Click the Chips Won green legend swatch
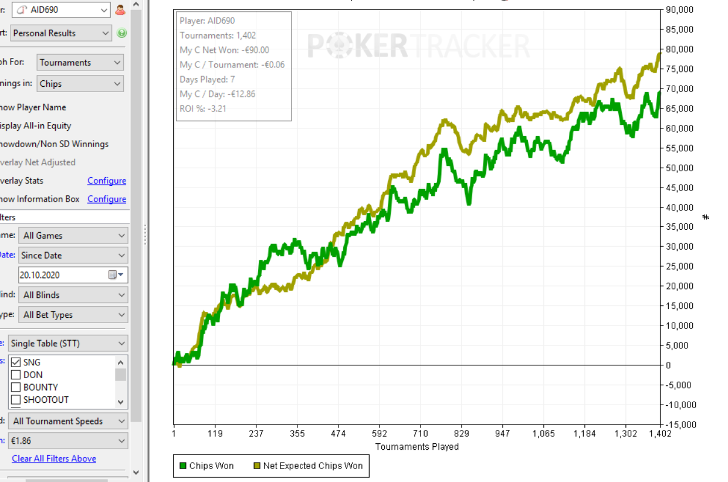The width and height of the screenshot is (728, 482). coord(182,466)
